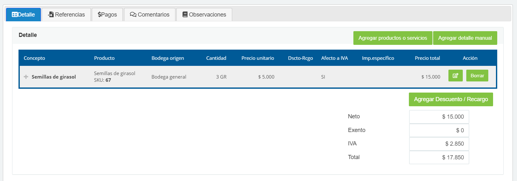517x181 pixels.
Task: Click the green edit pencil icon
Action: coord(455,76)
